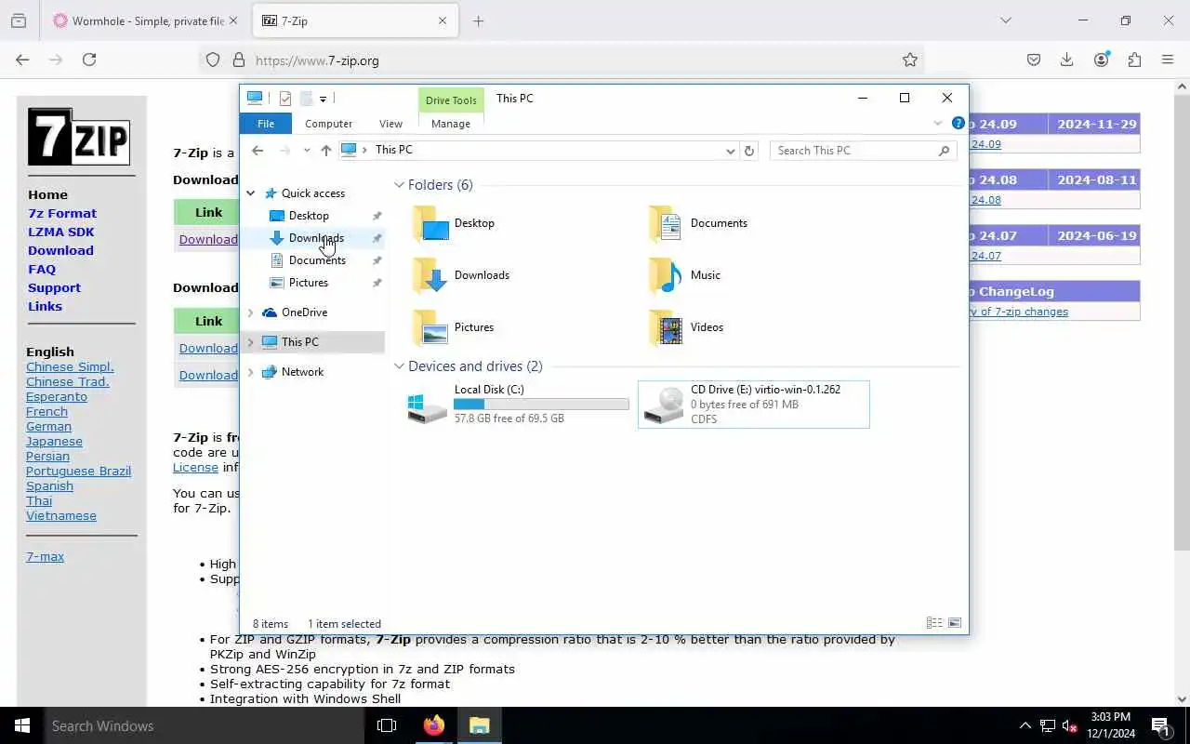1190x744 pixels.
Task: Open the address bar history dropdown
Action: point(731,151)
